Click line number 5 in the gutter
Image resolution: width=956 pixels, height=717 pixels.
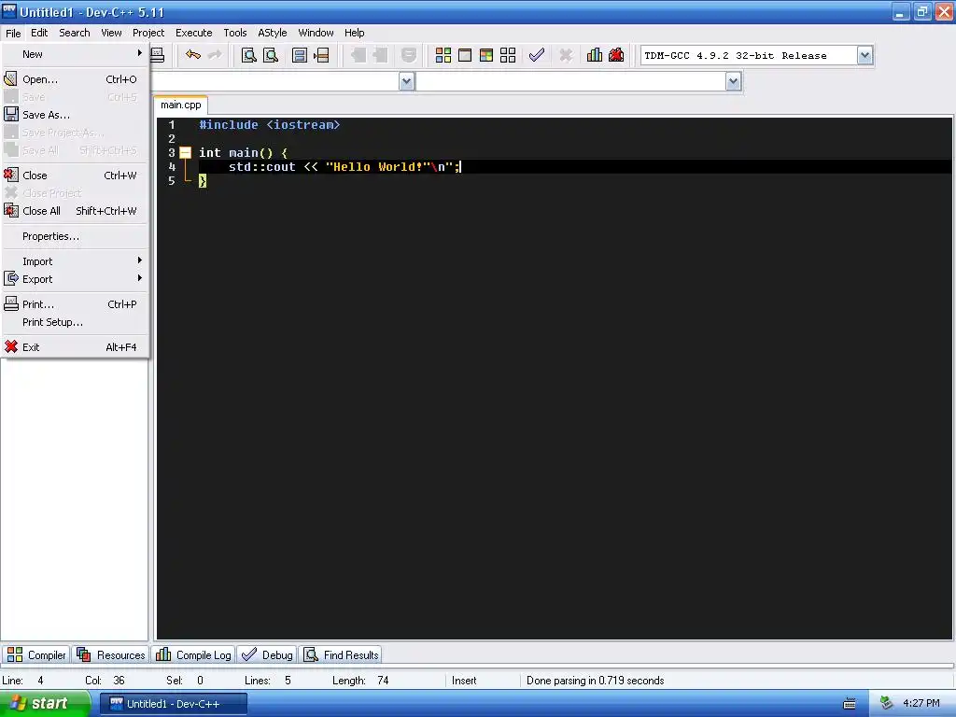pos(172,181)
